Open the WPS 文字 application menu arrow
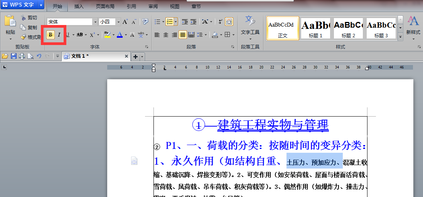Screen dimensions: 423x197 coord(41,5)
